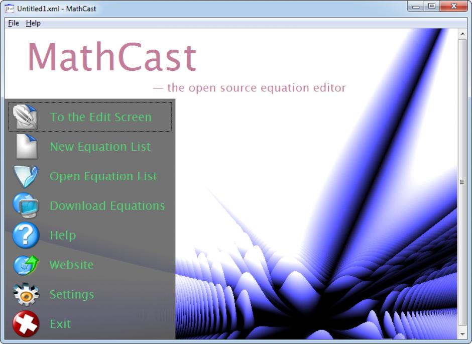
Task: Open the File menu
Action: pyautogui.click(x=14, y=23)
